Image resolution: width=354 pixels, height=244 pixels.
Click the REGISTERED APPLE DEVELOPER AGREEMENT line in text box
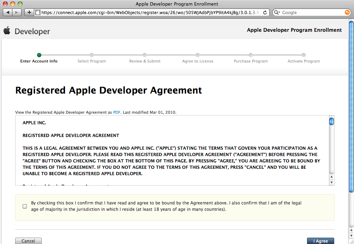tap(71, 136)
